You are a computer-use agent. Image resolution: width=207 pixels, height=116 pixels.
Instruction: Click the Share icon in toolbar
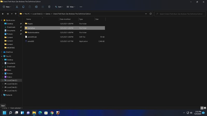tap(43, 7)
